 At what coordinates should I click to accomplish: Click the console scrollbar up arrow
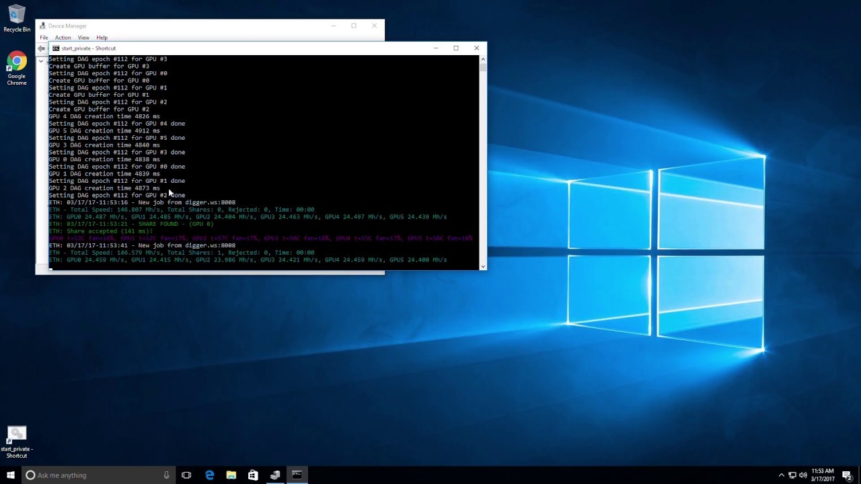click(x=482, y=59)
